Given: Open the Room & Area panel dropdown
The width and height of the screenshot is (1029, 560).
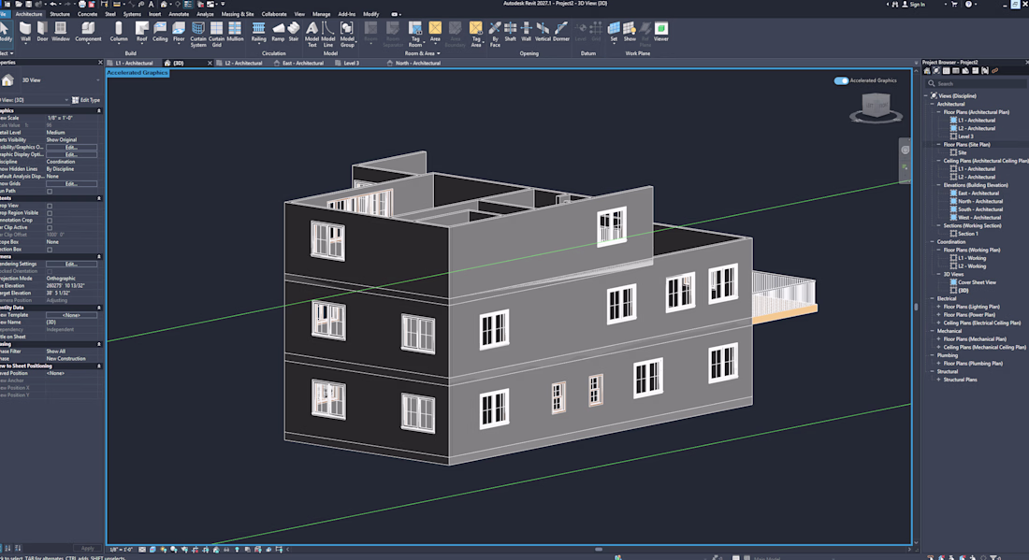Looking at the screenshot, I should (422, 54).
